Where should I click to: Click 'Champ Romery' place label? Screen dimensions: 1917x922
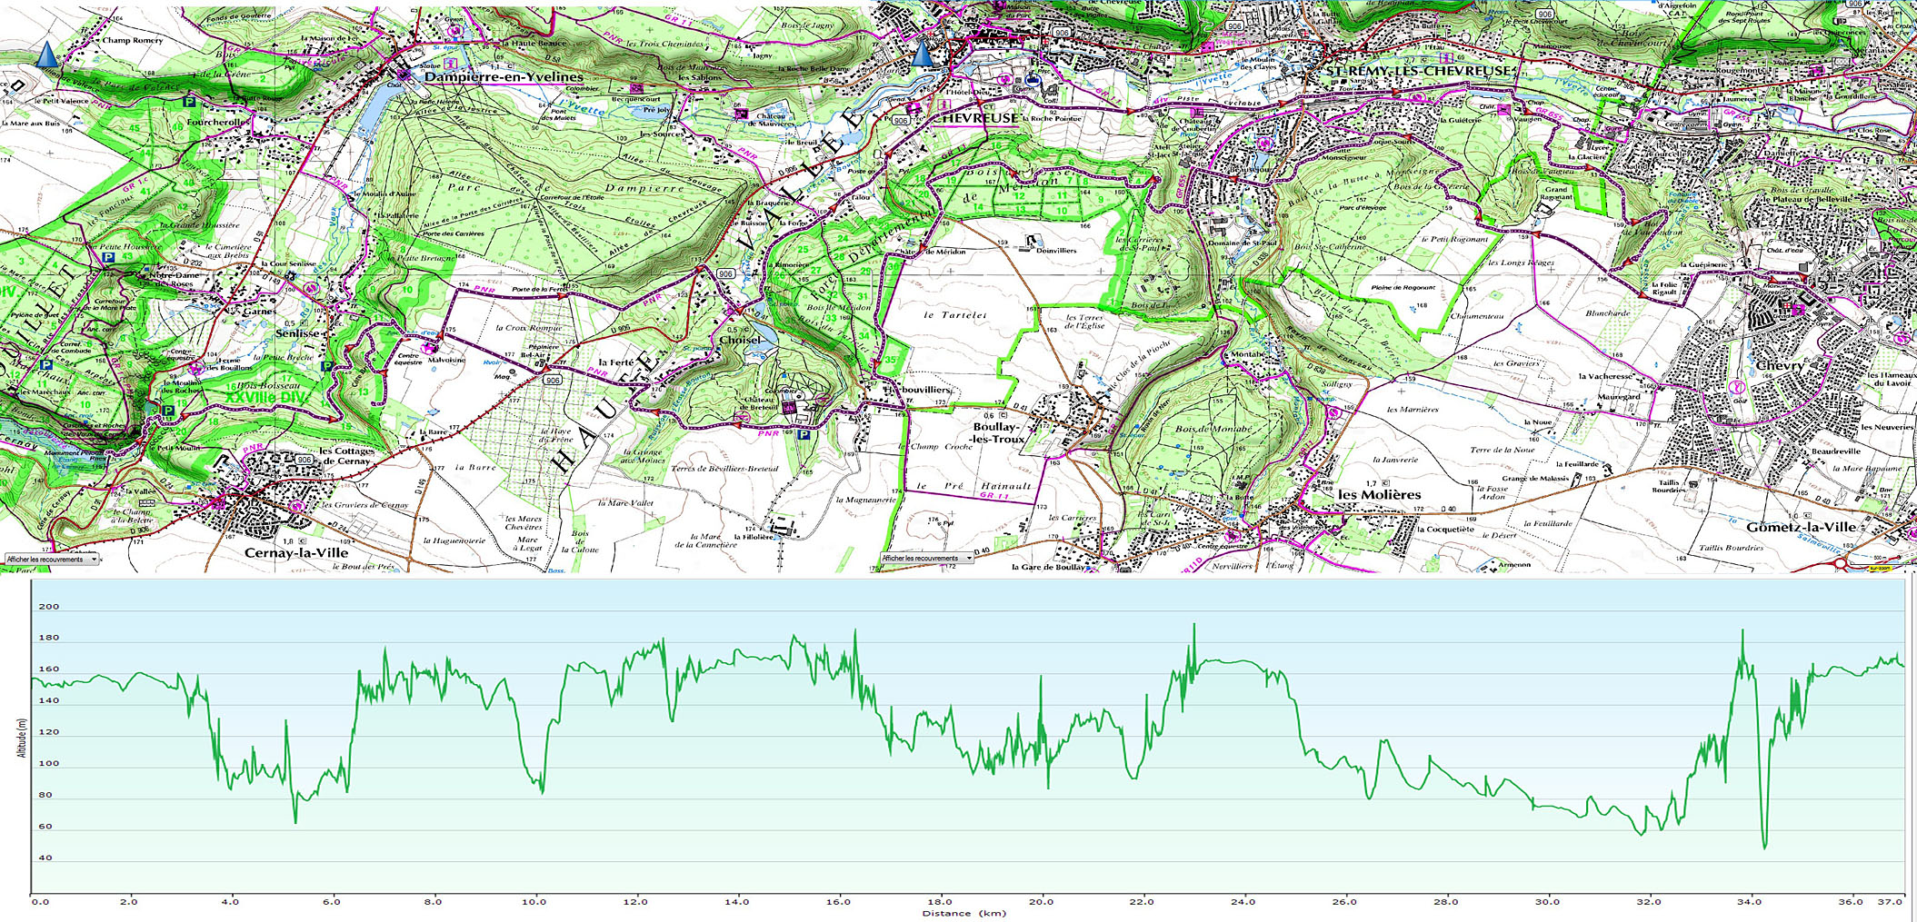pos(133,40)
